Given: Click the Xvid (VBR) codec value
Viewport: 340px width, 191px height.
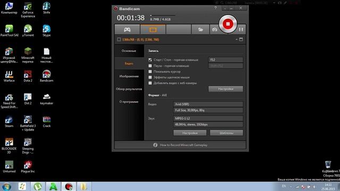Looking at the screenshot, I should tap(208, 104).
